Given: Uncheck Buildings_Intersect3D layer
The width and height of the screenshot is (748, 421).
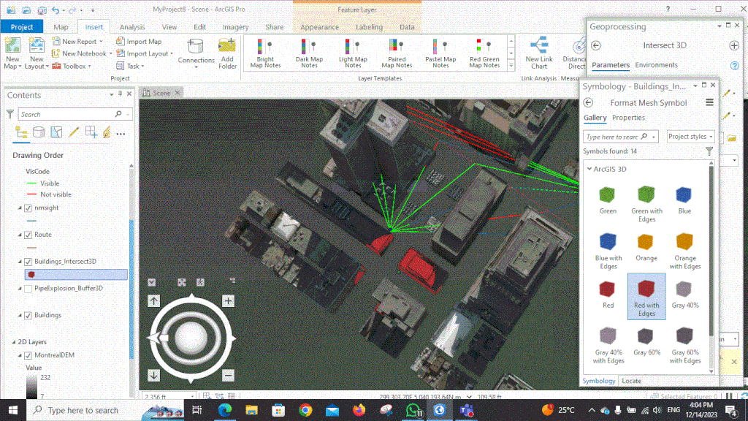Looking at the screenshot, I should (x=28, y=262).
